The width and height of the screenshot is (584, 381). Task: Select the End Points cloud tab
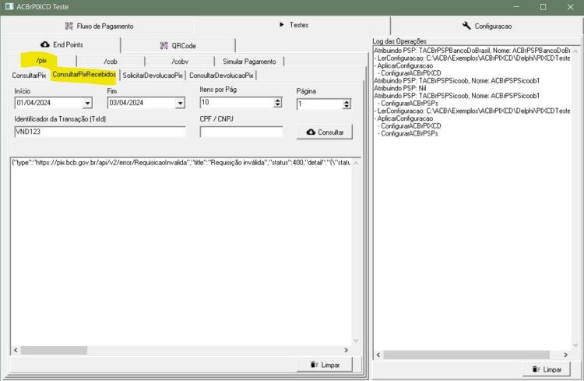coord(62,44)
